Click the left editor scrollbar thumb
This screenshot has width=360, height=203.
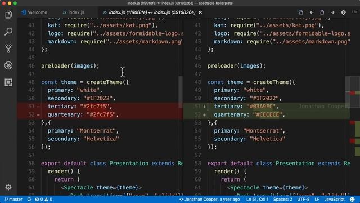pos(181,91)
